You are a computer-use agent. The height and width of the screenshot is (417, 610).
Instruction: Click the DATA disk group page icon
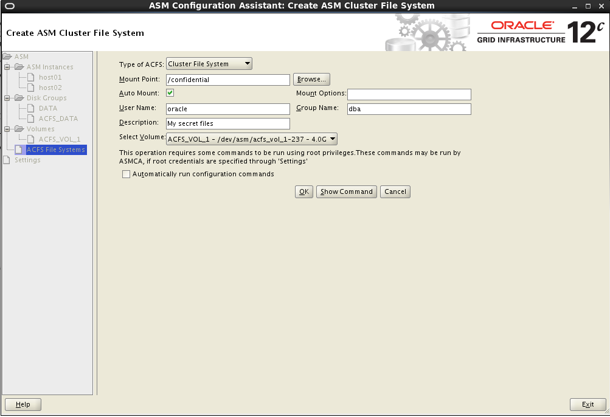point(31,108)
